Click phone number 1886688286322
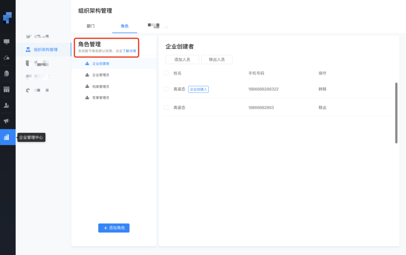 point(263,89)
